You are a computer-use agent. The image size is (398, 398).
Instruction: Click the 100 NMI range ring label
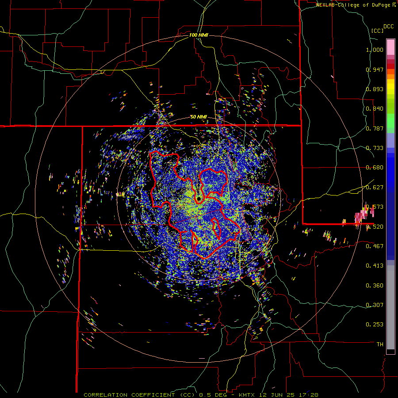pos(199,35)
